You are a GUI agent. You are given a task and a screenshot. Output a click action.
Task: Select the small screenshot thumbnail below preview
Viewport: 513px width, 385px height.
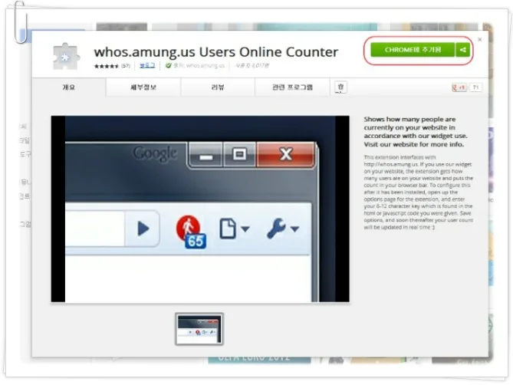coord(199,329)
